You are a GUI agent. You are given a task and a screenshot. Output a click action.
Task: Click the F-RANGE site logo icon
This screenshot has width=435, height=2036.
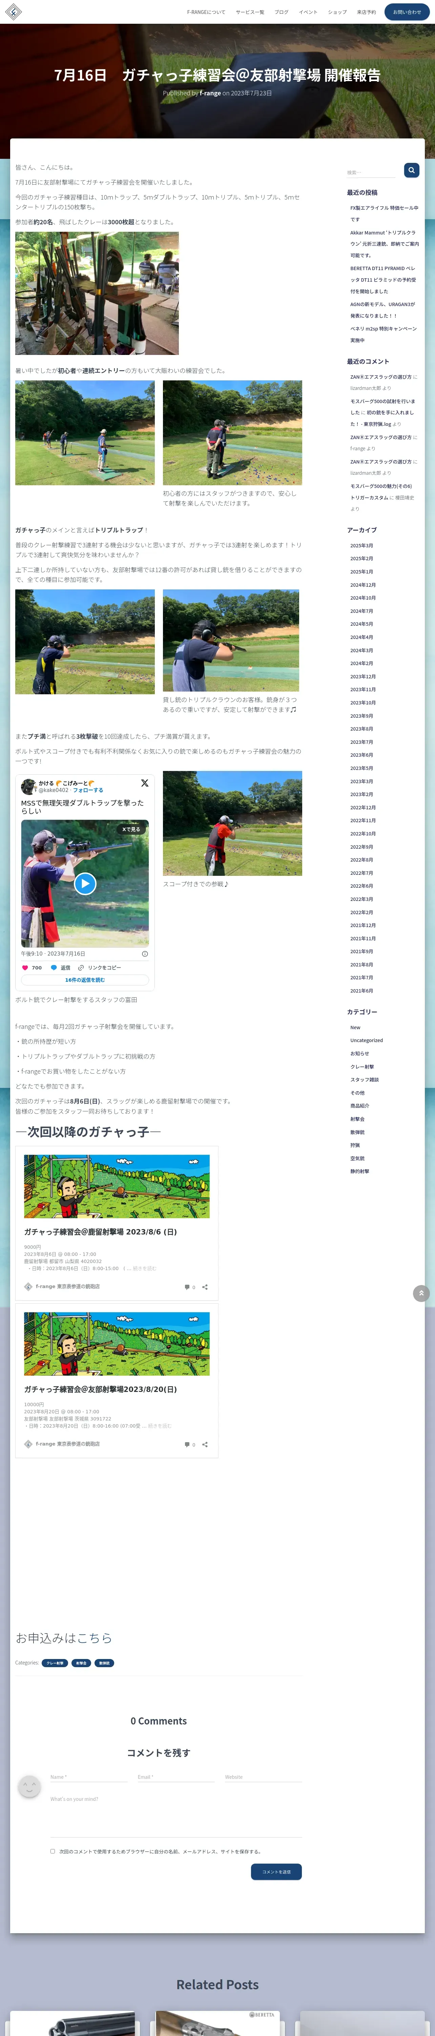point(14,12)
